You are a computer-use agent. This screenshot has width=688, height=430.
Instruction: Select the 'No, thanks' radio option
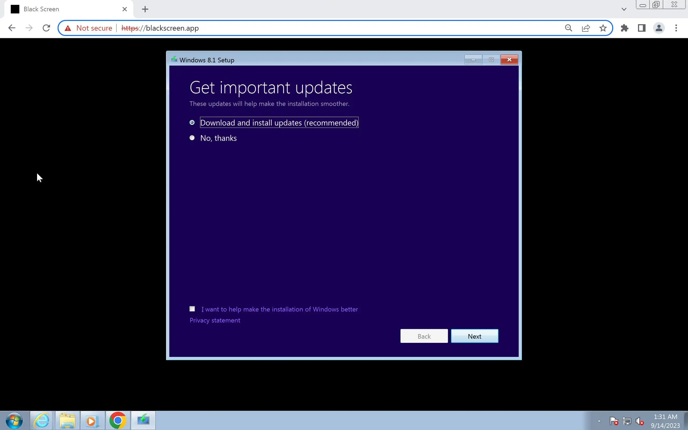point(192,138)
